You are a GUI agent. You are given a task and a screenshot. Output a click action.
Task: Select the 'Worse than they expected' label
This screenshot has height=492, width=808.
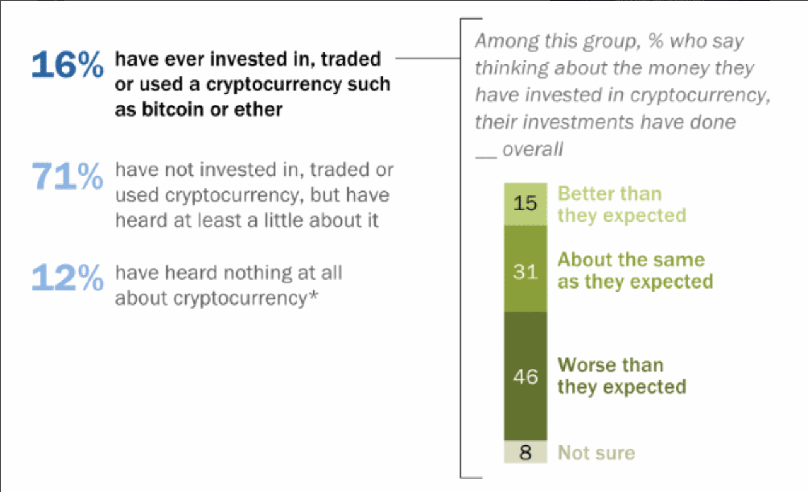point(621,375)
